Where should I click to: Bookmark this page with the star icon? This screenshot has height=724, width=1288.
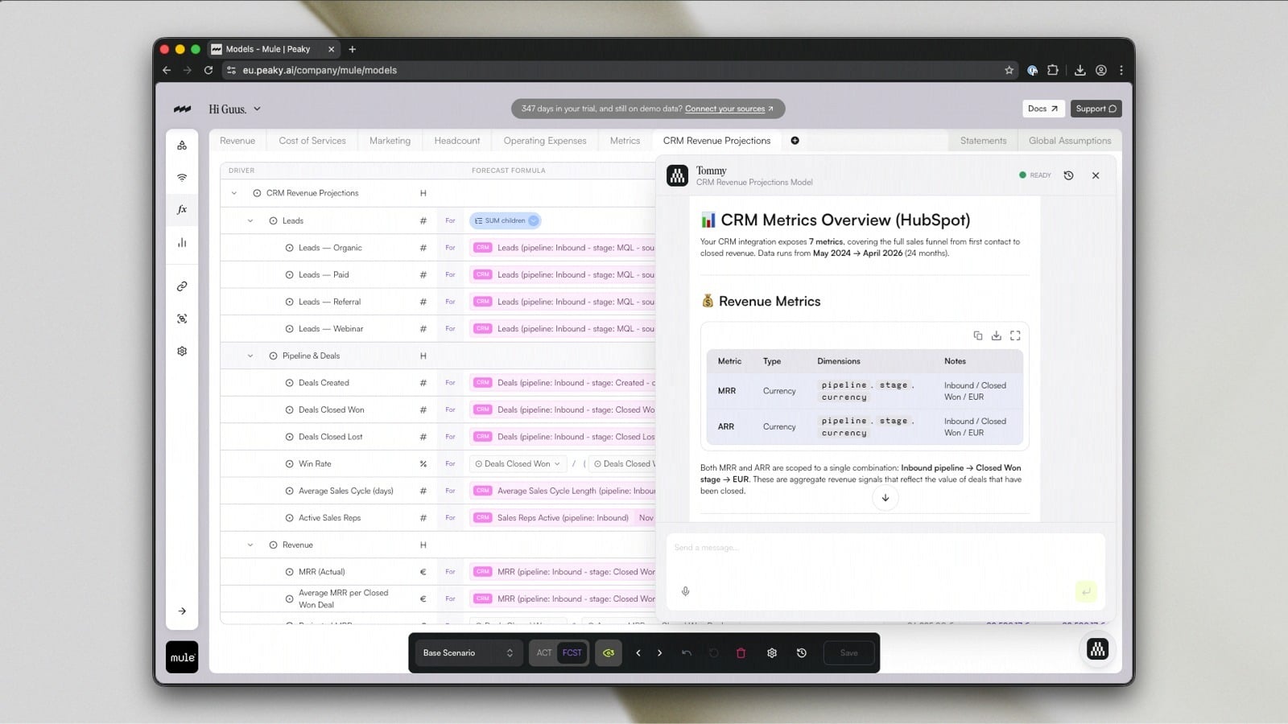pos(1009,70)
